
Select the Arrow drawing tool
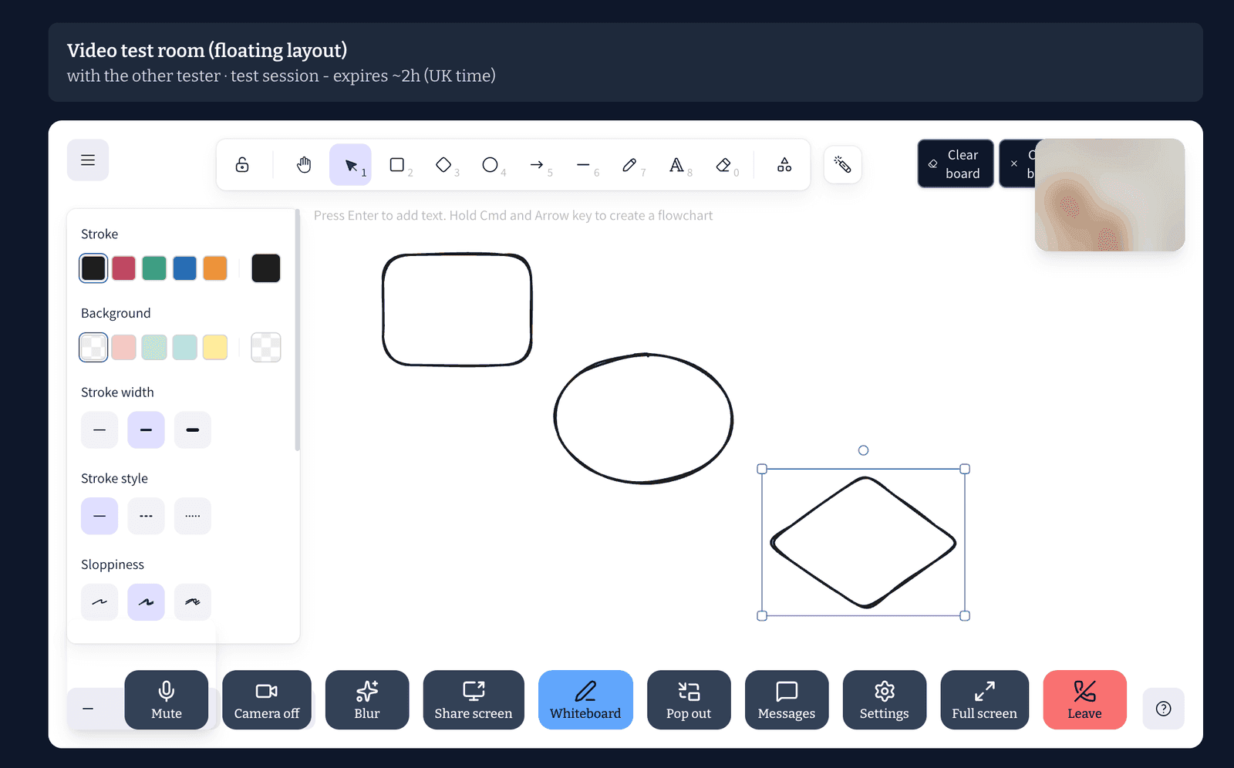tap(537, 165)
